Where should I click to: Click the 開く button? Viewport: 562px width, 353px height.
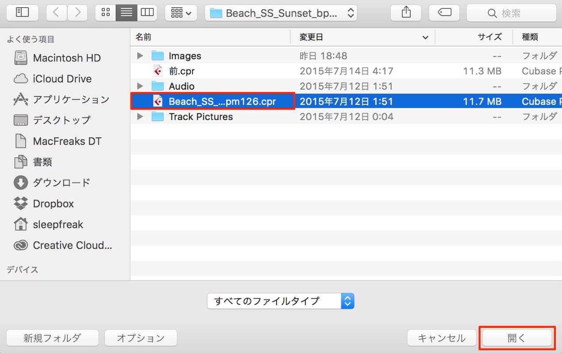(517, 338)
